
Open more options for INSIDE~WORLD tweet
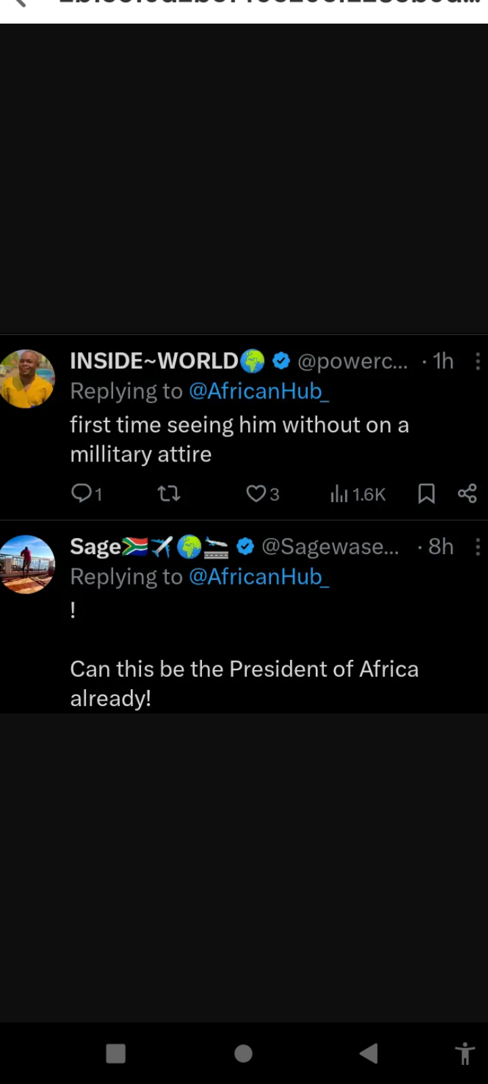(x=478, y=361)
